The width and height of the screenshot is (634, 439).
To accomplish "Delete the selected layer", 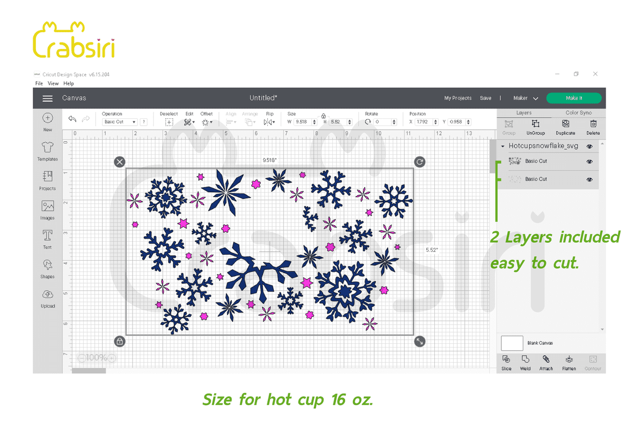I will coord(593,126).
